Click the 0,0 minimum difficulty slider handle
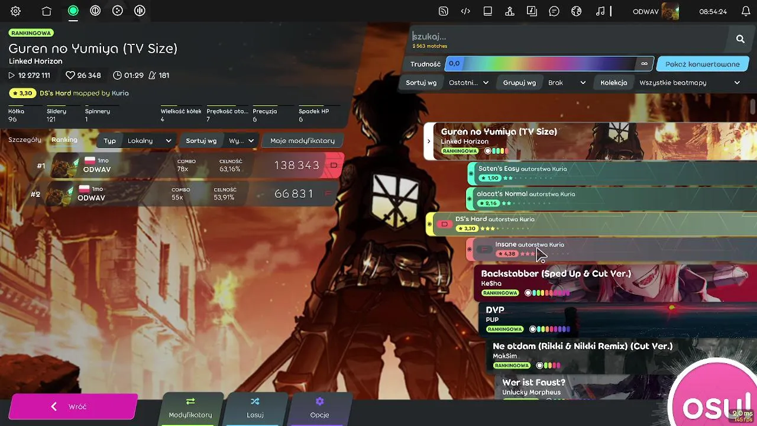This screenshot has height=426, width=757. pyautogui.click(x=454, y=64)
